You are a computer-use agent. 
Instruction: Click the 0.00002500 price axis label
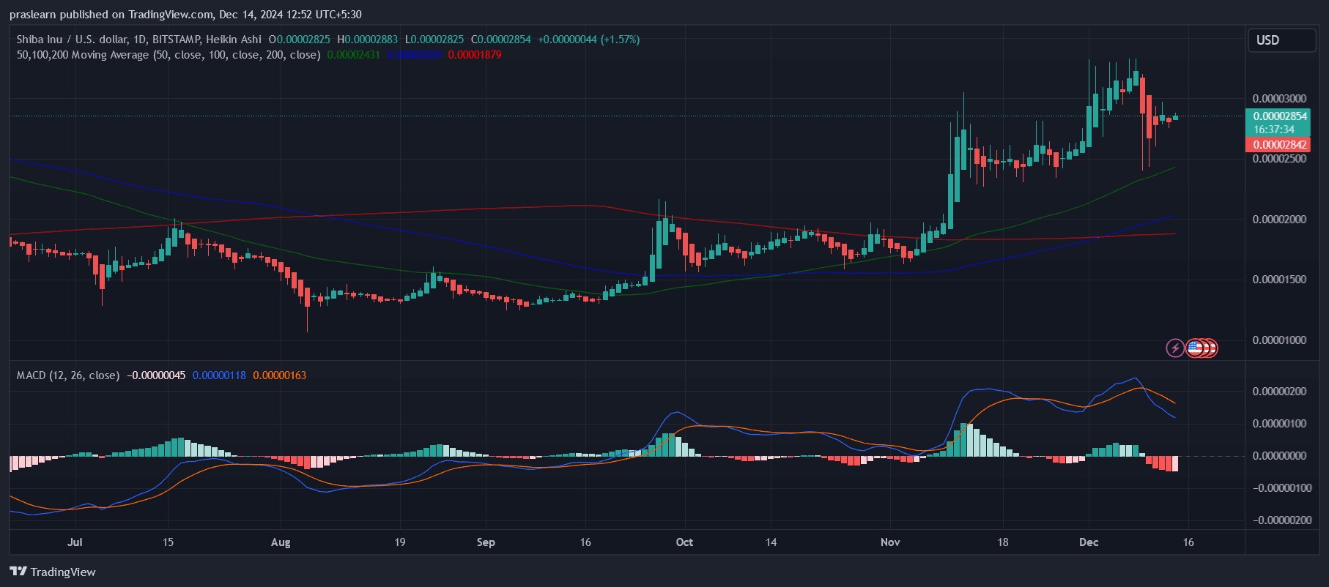tap(1279, 159)
